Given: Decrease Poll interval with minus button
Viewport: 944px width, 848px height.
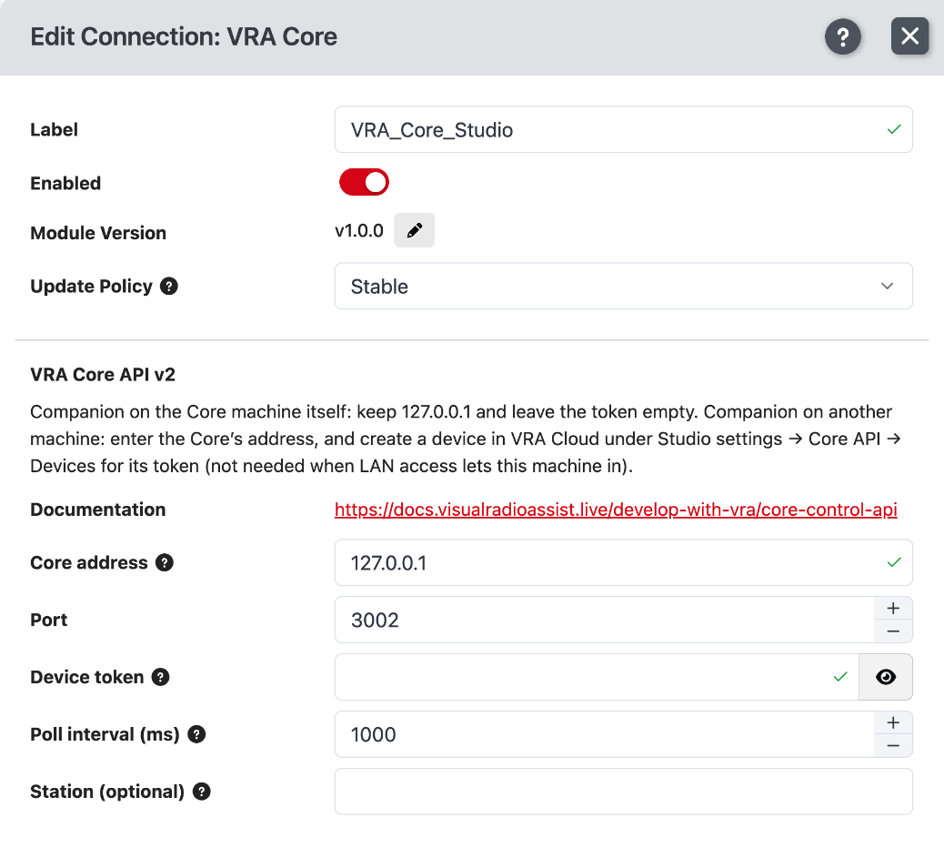Looking at the screenshot, I should click(x=893, y=745).
